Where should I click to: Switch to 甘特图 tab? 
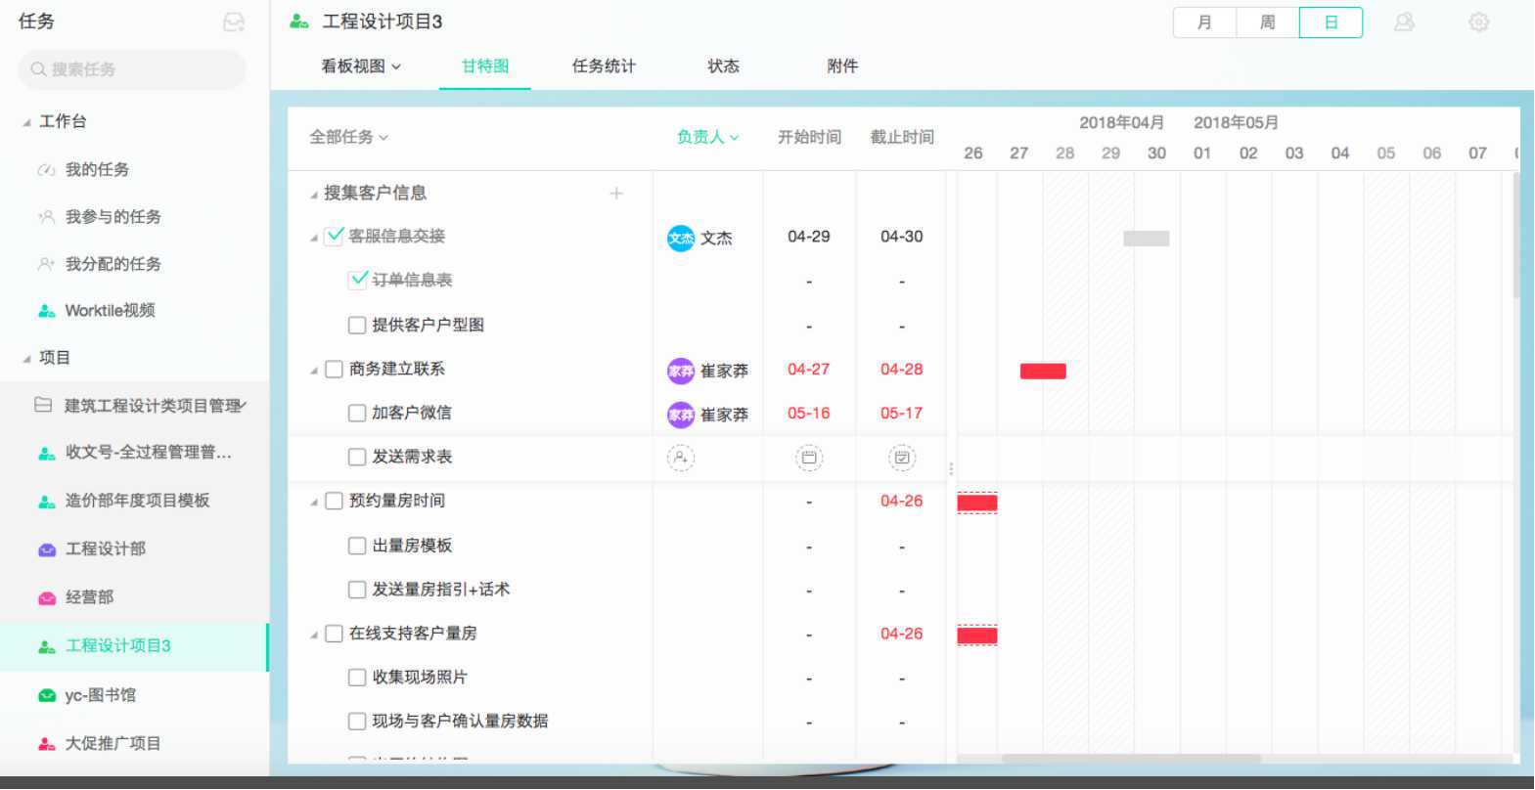485,66
